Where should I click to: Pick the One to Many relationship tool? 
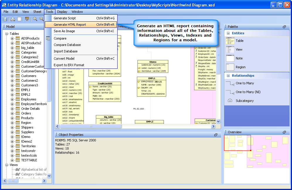pyautogui.click(x=230, y=83)
